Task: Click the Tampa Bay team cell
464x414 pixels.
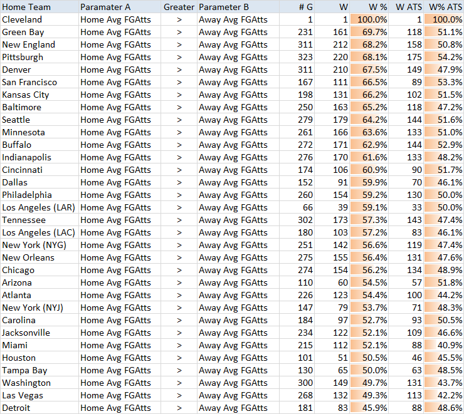Action: pyautogui.click(x=40, y=370)
